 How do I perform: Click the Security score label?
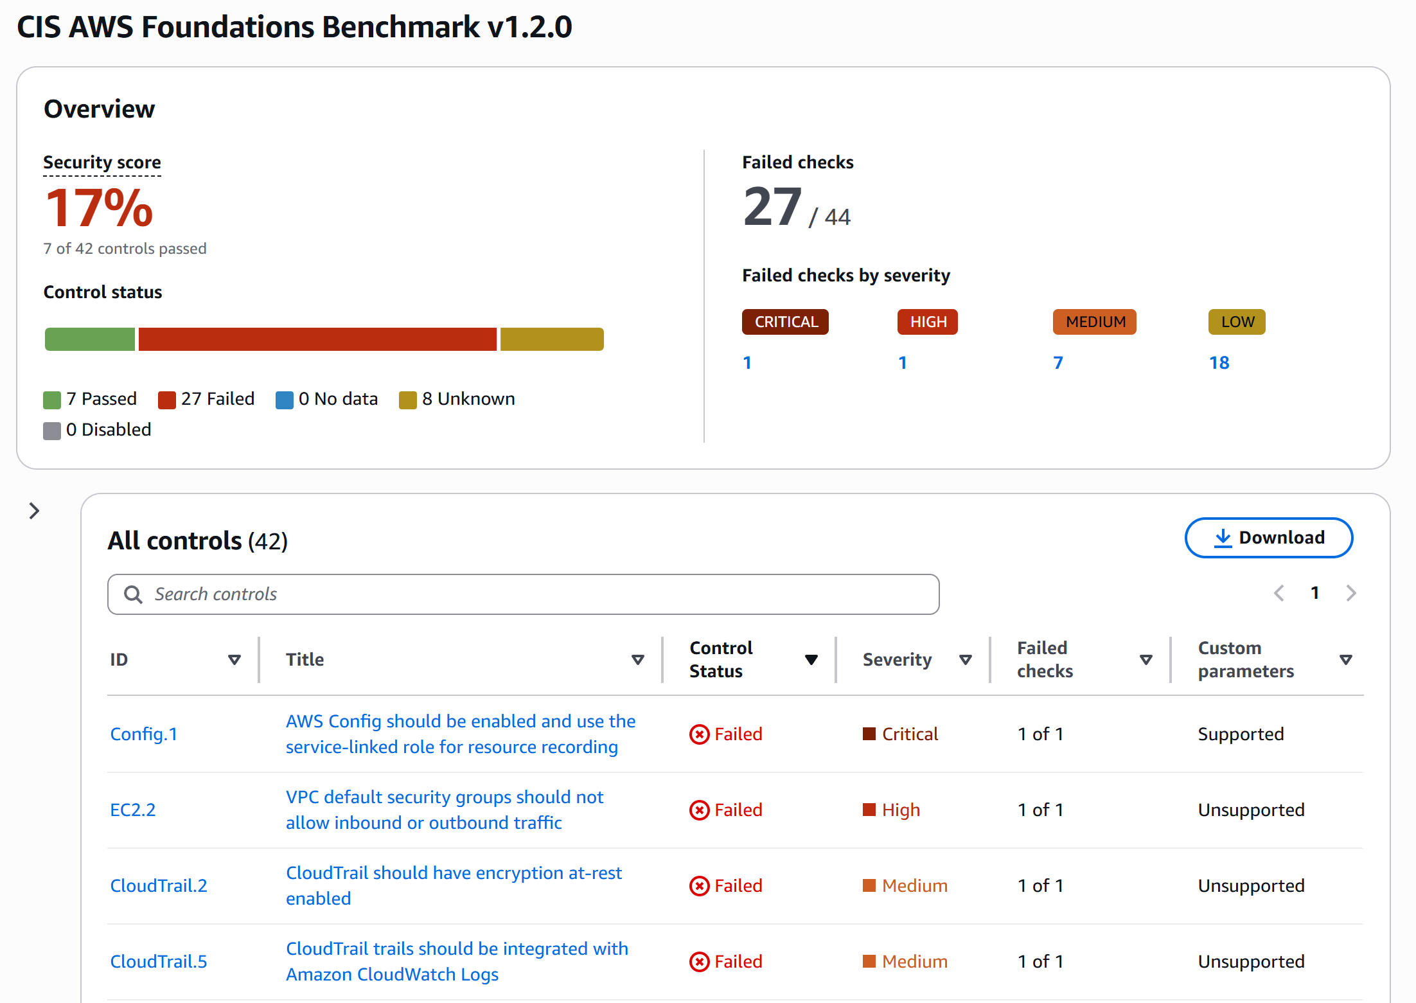click(102, 163)
